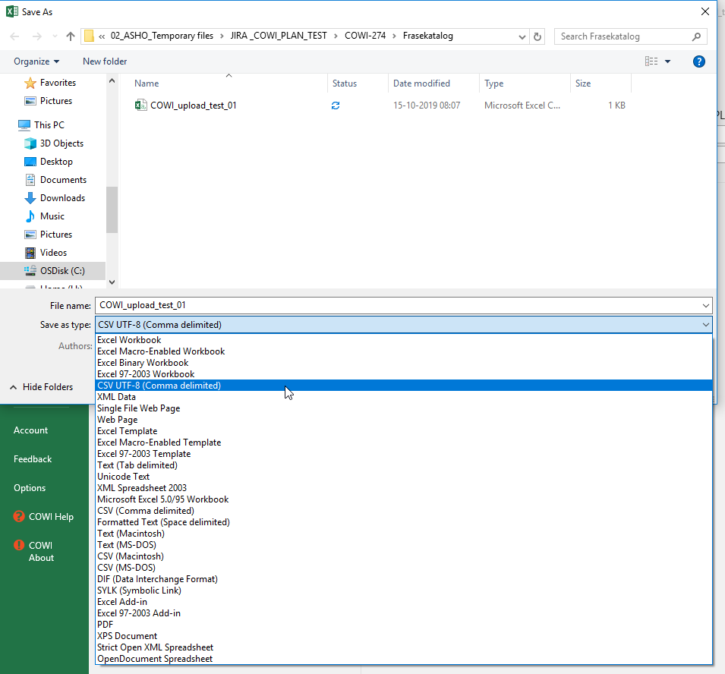Expand the Organize dropdown menu

coord(36,61)
